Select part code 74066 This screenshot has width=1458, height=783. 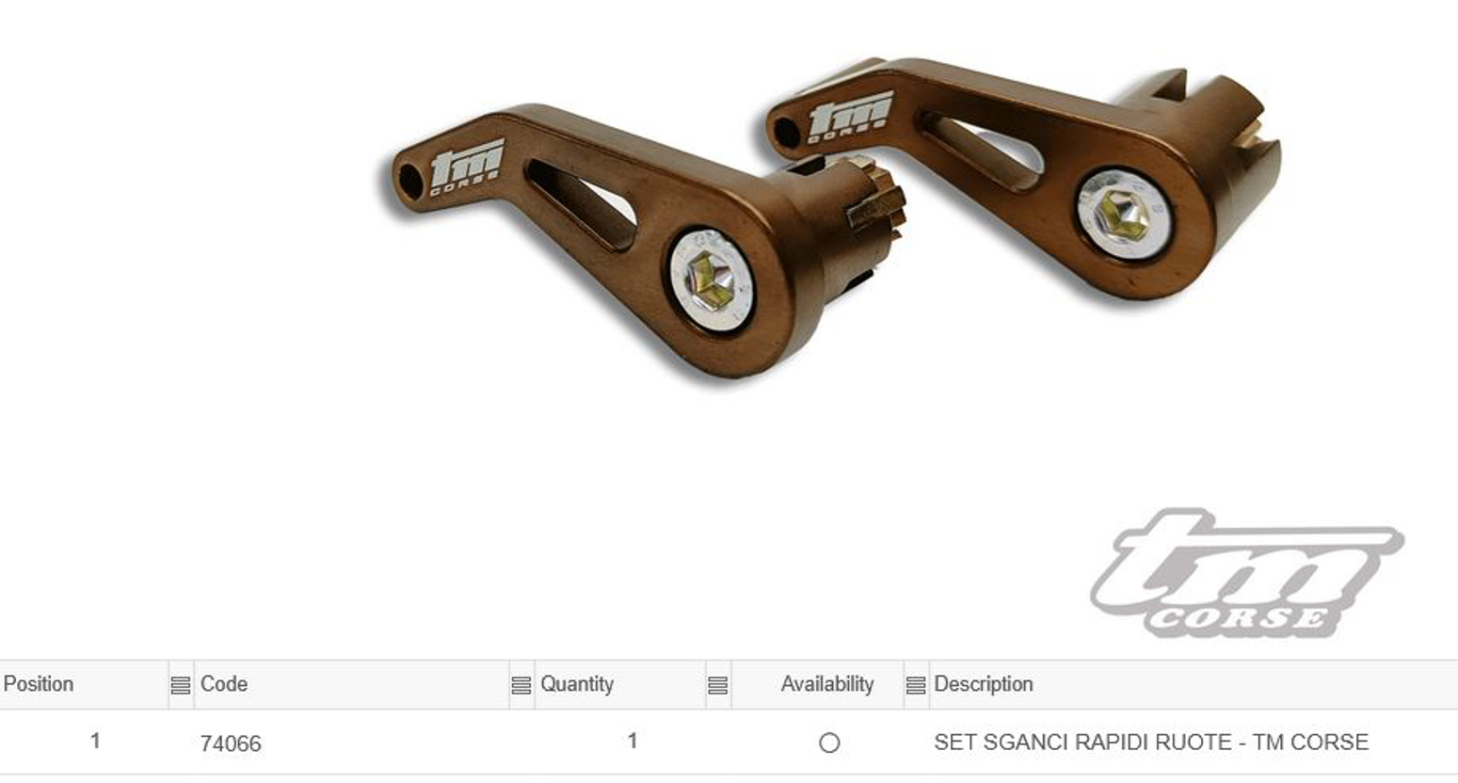[x=231, y=743]
